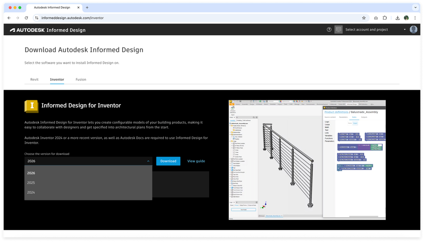Close the Autodesk Informed Design tab

click(78, 8)
